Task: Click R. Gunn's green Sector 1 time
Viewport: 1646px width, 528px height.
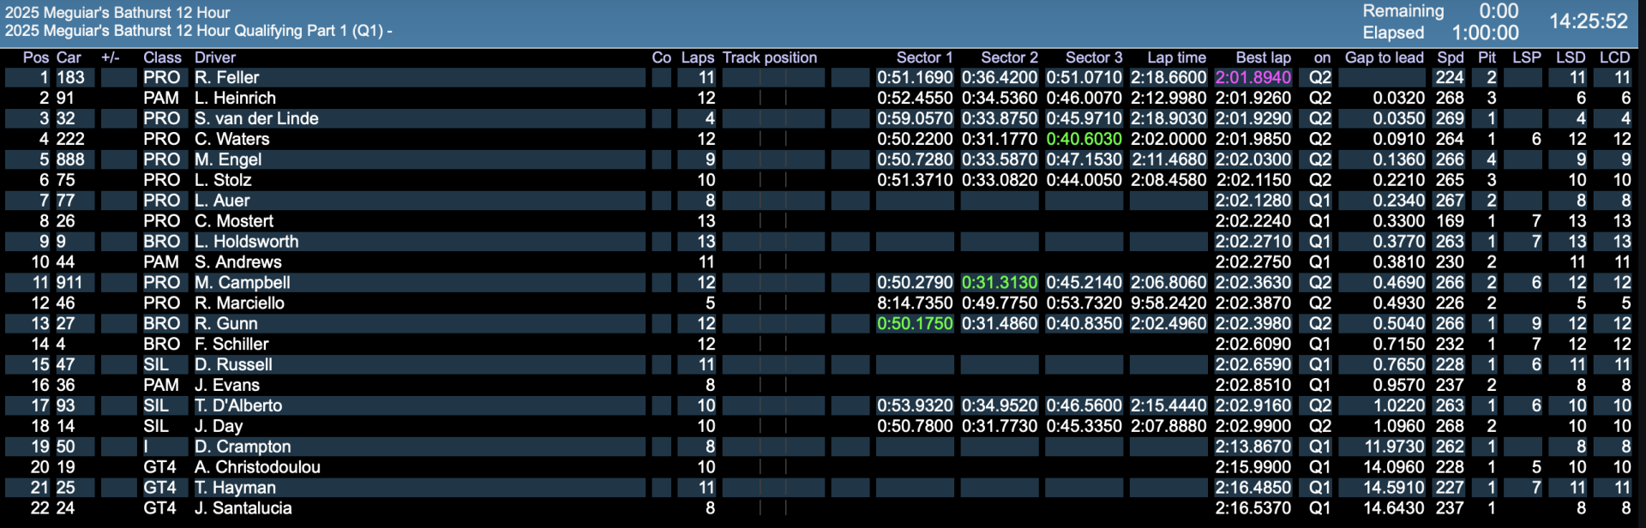Action: 915,324
